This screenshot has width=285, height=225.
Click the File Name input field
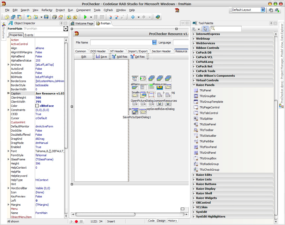click(x=121, y=42)
